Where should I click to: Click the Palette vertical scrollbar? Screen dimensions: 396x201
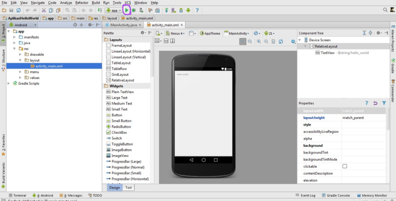152,57
